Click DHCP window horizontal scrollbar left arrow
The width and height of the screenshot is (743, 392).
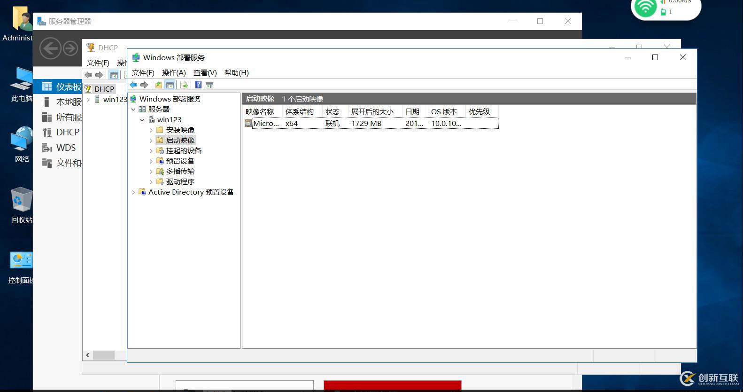point(88,355)
